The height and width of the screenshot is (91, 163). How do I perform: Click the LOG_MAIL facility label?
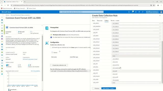click(x=96, y=67)
